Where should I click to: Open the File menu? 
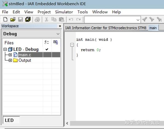pos(5,12)
